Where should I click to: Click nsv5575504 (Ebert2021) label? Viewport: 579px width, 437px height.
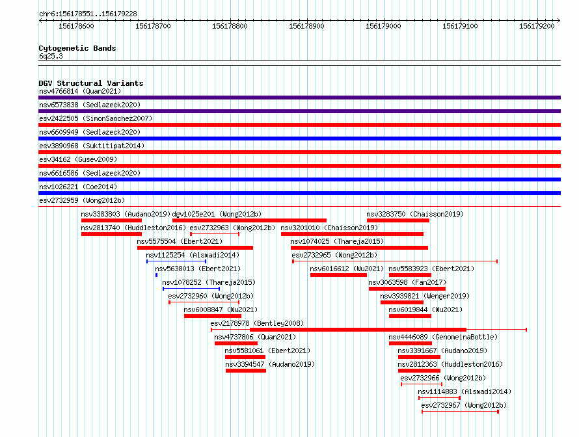pyautogui.click(x=180, y=241)
